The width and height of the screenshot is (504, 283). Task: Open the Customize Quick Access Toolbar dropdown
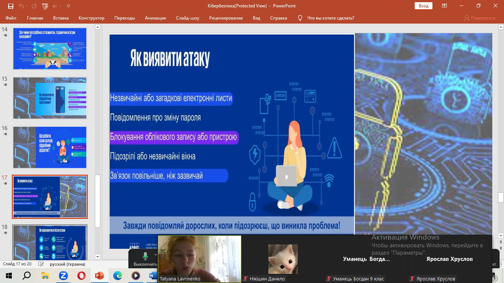click(69, 6)
